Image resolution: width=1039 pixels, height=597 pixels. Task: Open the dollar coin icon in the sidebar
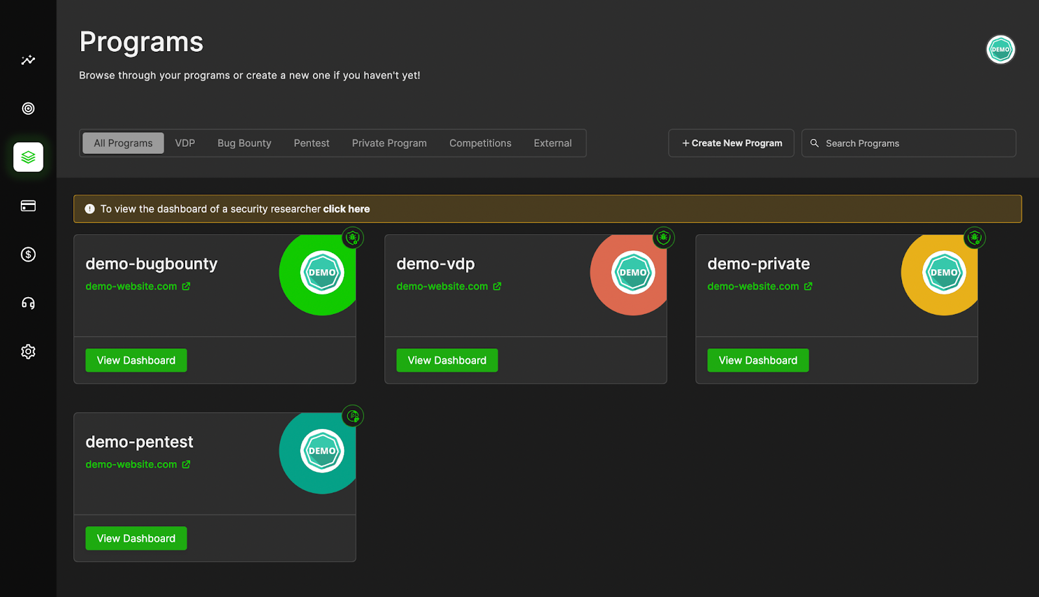pyautogui.click(x=28, y=254)
